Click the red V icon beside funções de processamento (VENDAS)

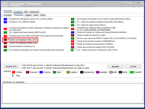coord(73,44)
